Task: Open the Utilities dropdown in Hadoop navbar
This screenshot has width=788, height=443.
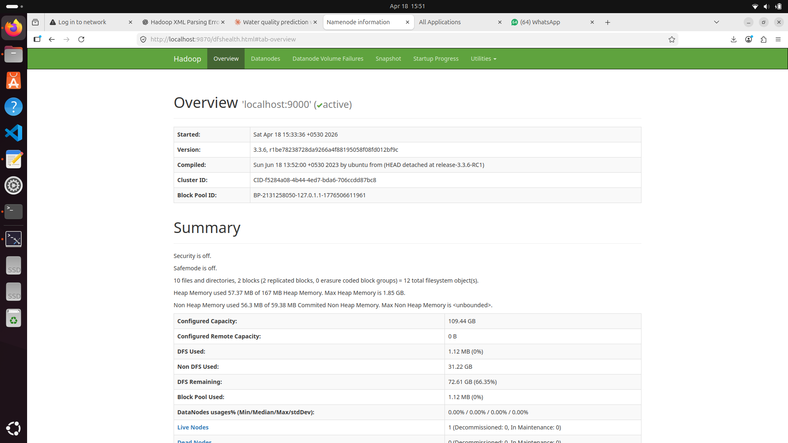Action: 483,59
